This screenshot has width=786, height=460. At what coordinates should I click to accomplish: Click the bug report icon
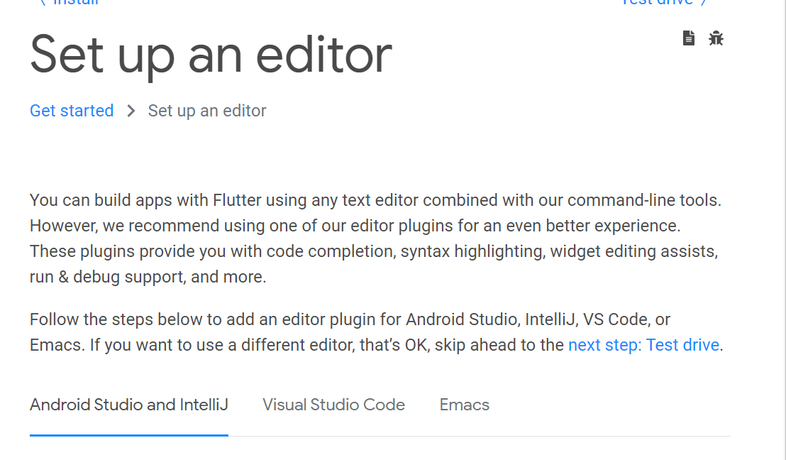(716, 38)
